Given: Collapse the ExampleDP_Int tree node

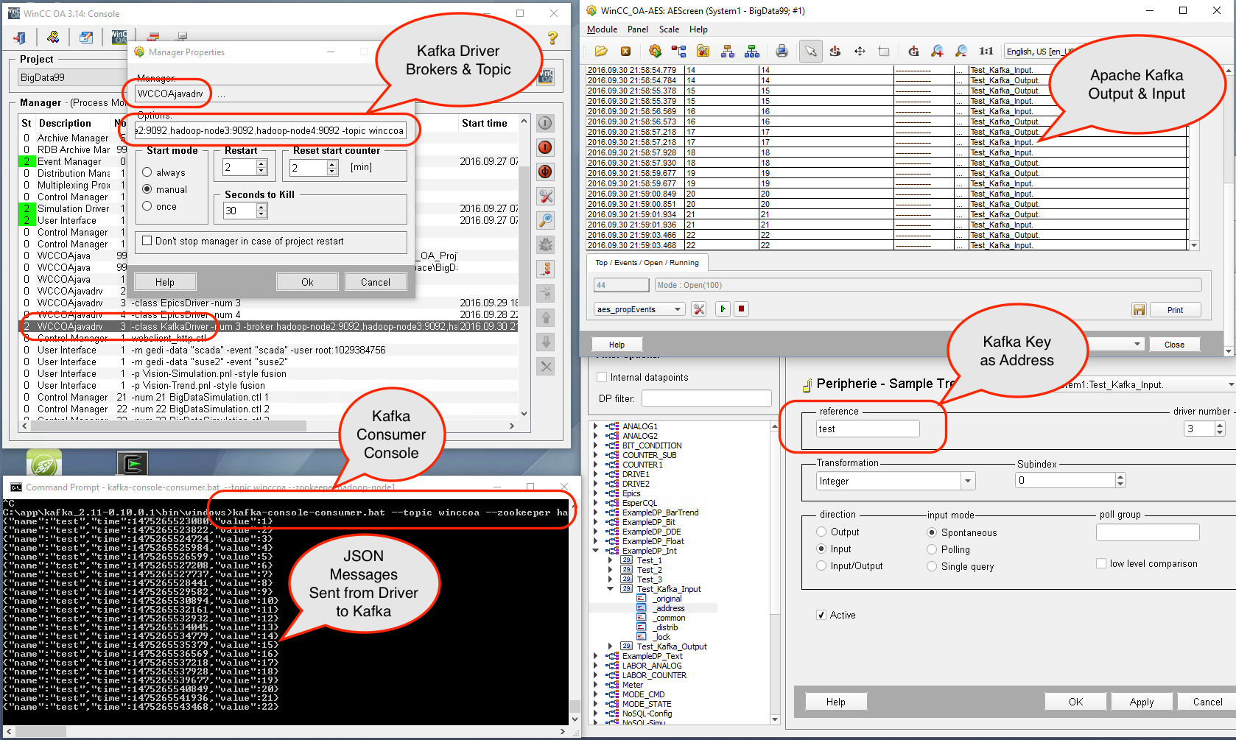Looking at the screenshot, I should 596,551.
